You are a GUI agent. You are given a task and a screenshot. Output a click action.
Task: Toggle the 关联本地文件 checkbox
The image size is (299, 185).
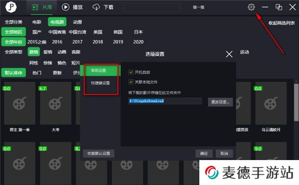tap(131, 82)
